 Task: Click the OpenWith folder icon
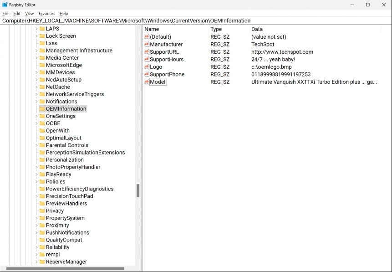point(42,130)
